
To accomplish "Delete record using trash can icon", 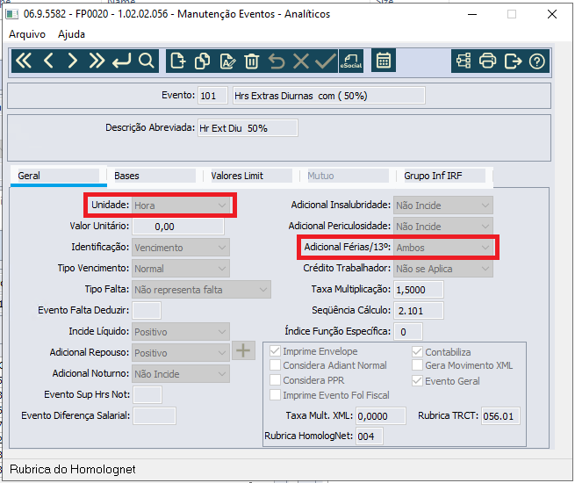I will tap(252, 61).
